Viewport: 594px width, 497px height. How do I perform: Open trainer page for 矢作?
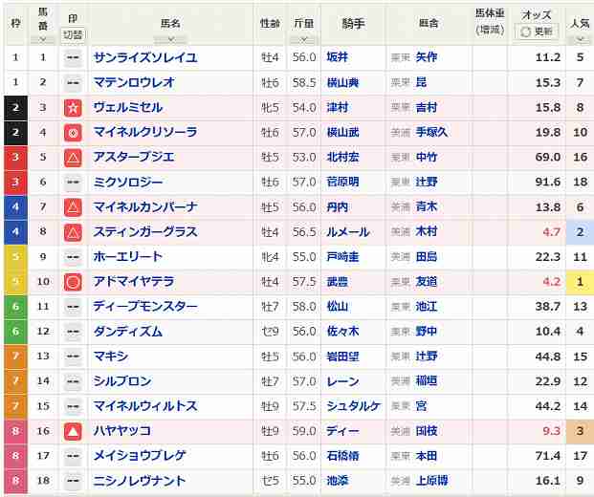[x=427, y=57]
